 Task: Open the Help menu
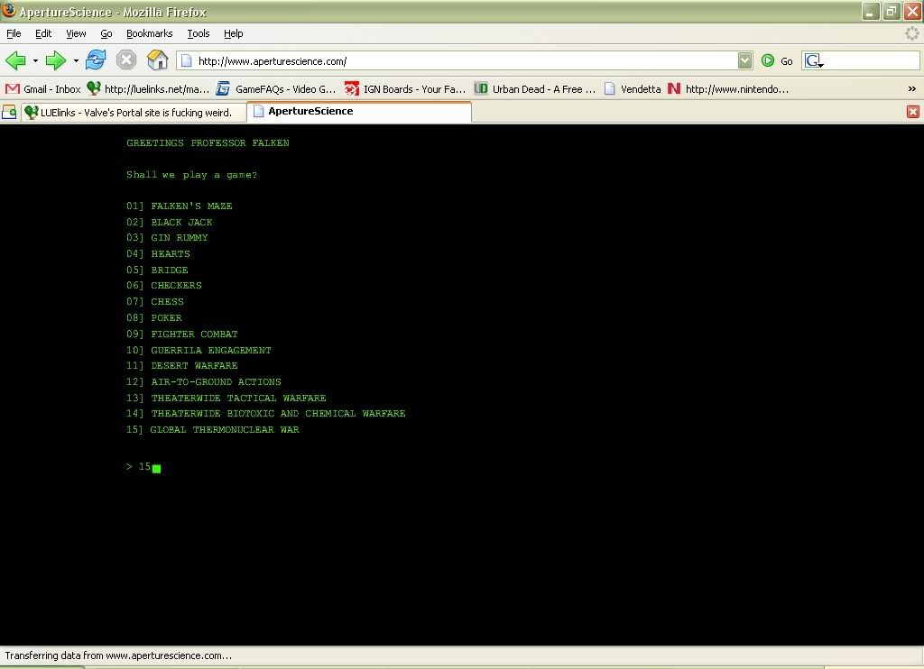pyautogui.click(x=234, y=33)
